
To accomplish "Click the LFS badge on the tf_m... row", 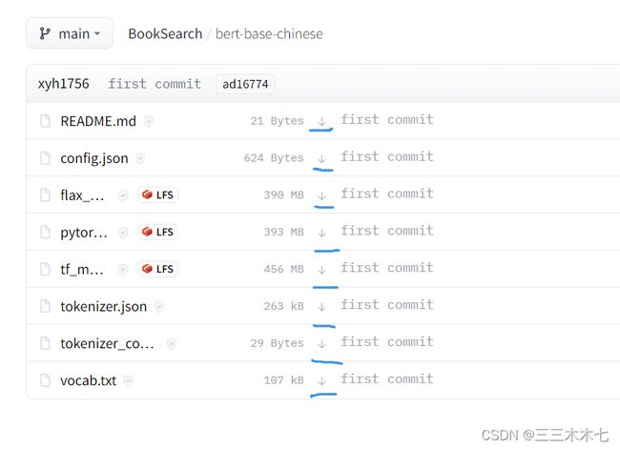I will (x=157, y=269).
